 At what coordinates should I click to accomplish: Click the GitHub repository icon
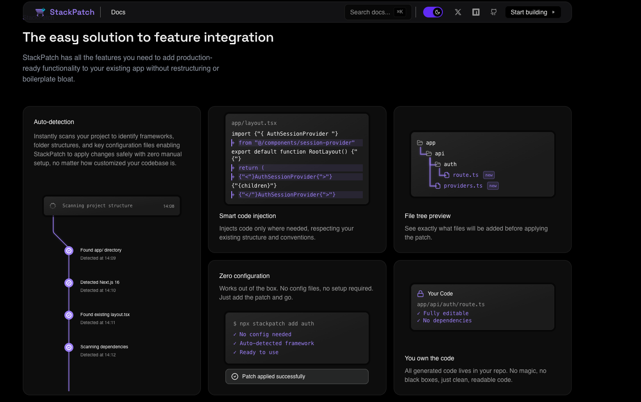coord(493,12)
